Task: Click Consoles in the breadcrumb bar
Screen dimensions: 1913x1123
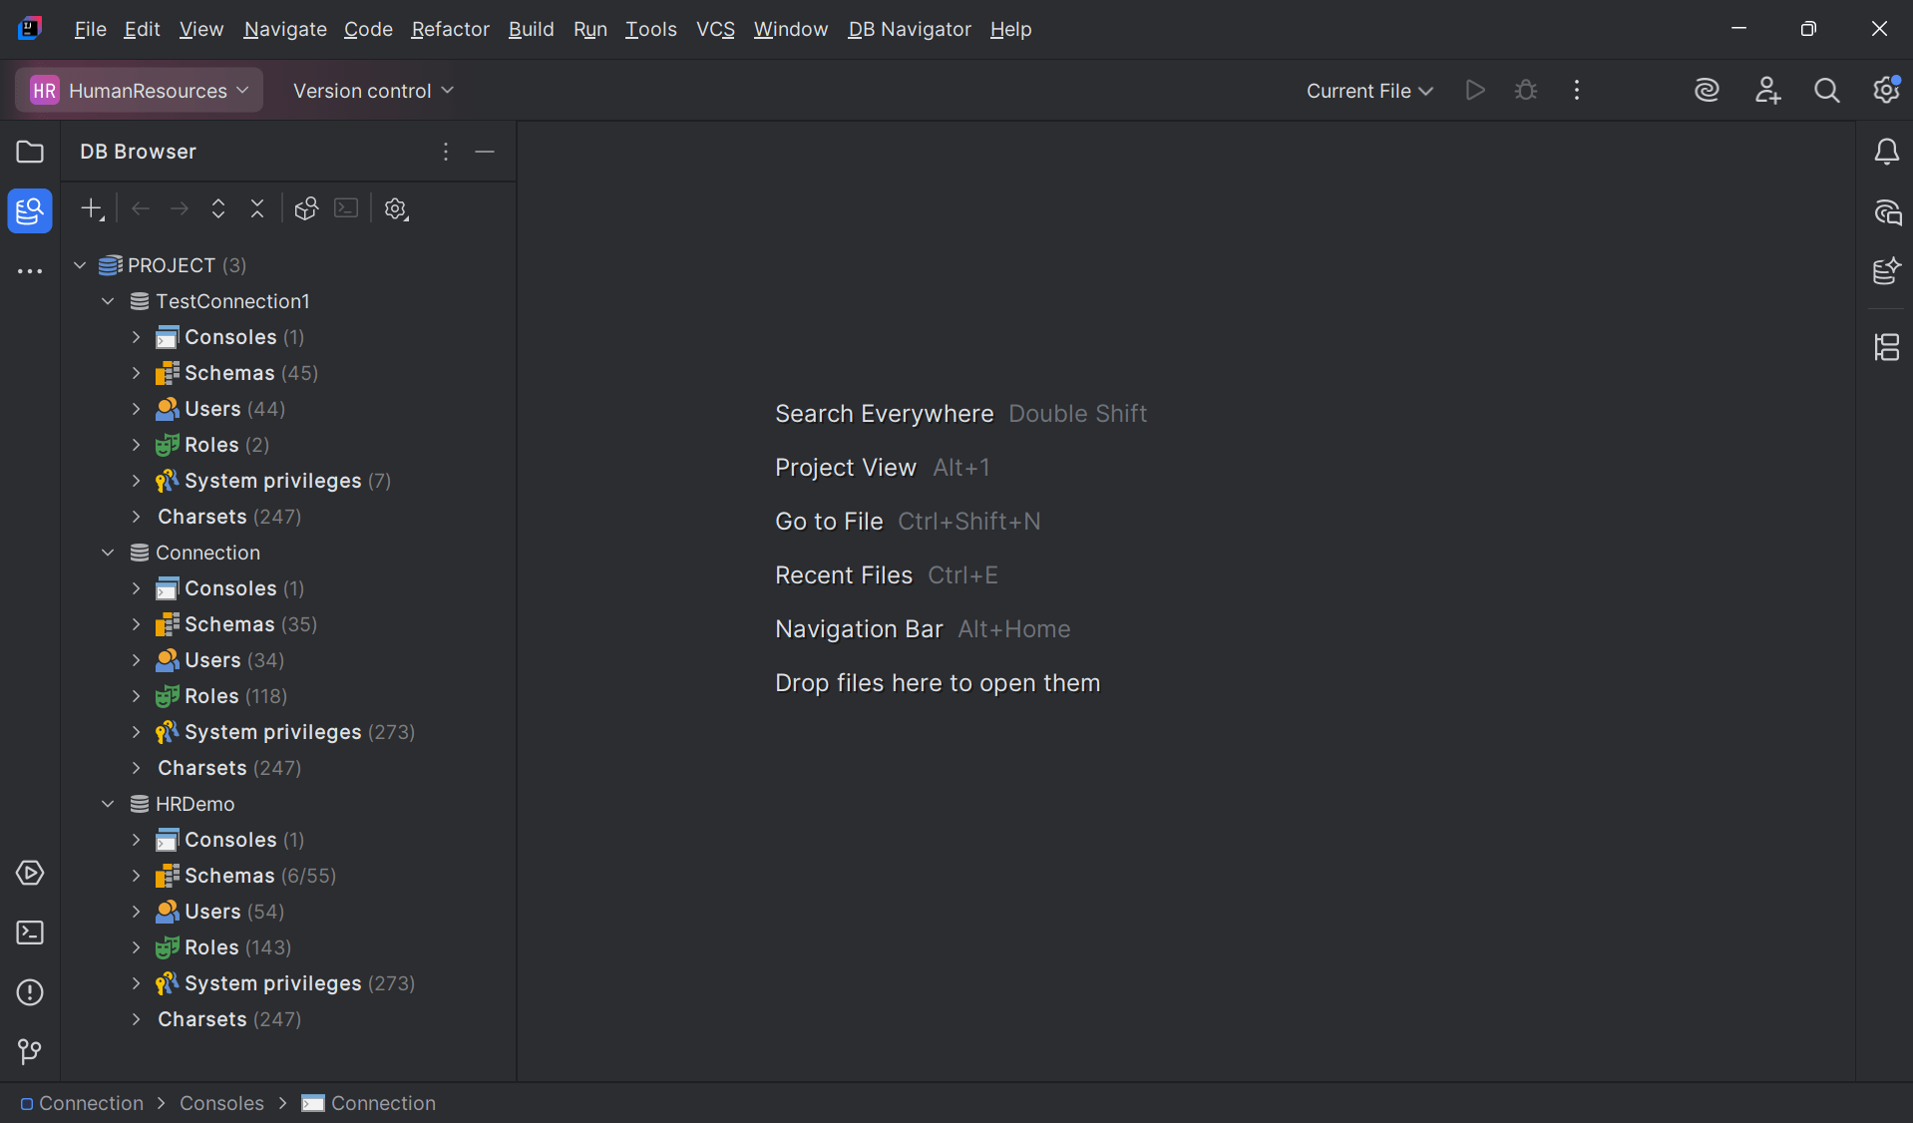Action: coord(220,1103)
